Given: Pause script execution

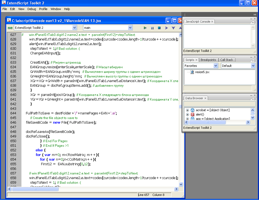Looking at the screenshot, I should point(152,28).
